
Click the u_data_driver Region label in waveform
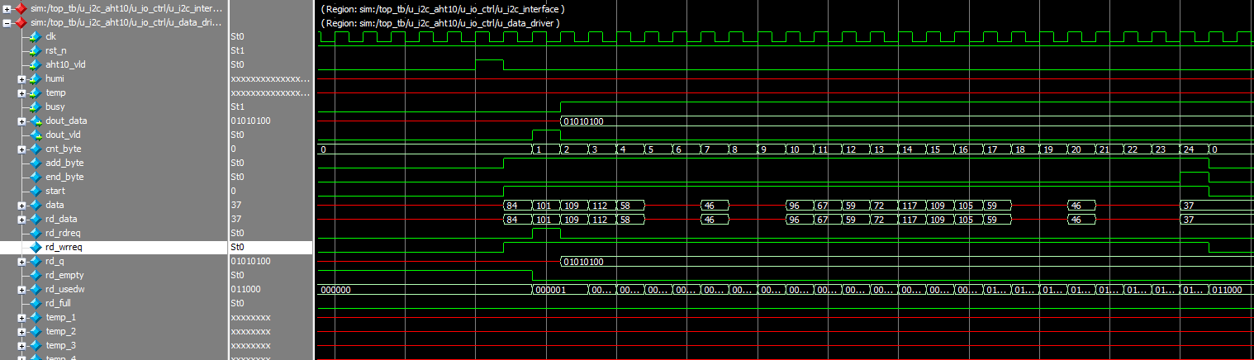pos(440,22)
